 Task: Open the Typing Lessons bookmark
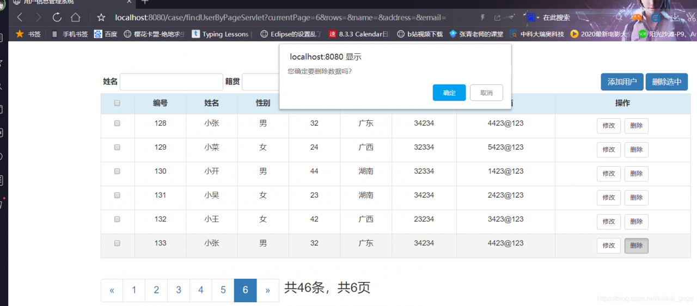click(221, 34)
